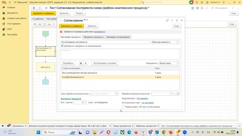Open Настройка section in left sidebar
This screenshot has width=242, height=136.
click(12, 34)
